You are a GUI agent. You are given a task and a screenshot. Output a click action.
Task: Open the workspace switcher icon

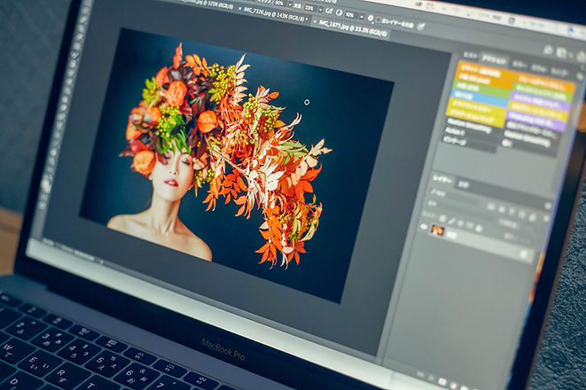click(562, 52)
